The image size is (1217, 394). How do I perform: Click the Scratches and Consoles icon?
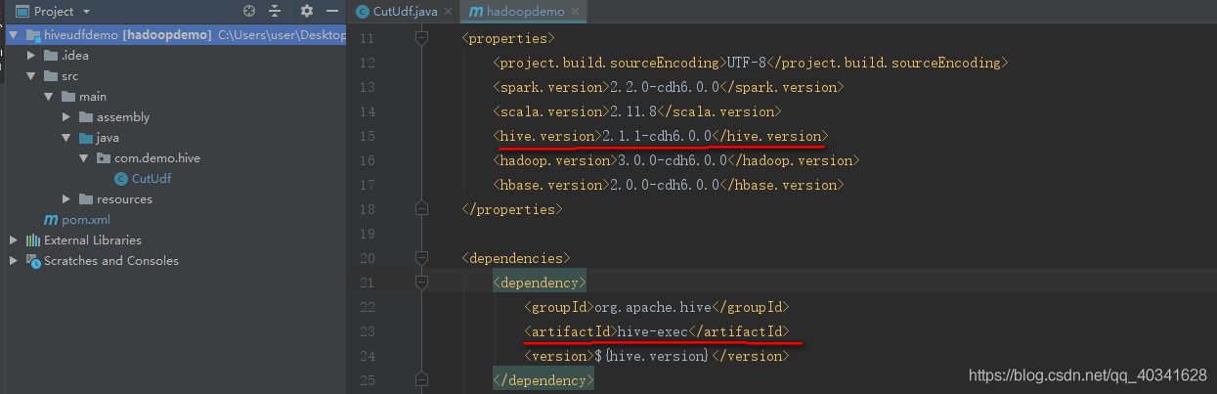(x=32, y=261)
